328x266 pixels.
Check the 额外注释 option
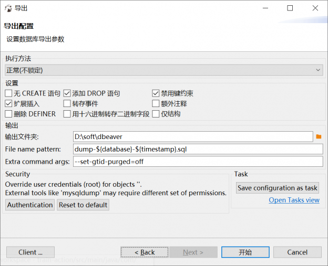(x=156, y=104)
